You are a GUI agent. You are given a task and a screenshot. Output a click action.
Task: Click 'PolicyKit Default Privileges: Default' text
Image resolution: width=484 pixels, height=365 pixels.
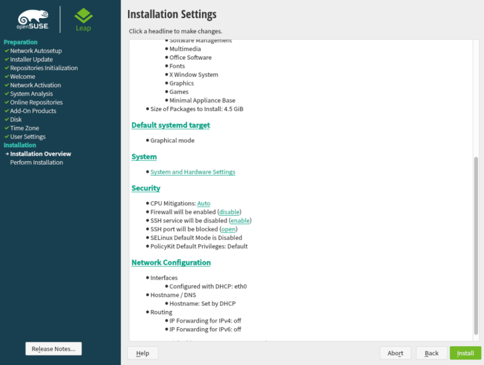[x=199, y=246]
